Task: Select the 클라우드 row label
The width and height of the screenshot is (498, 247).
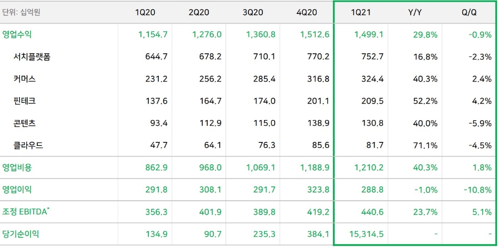Action: (28, 145)
